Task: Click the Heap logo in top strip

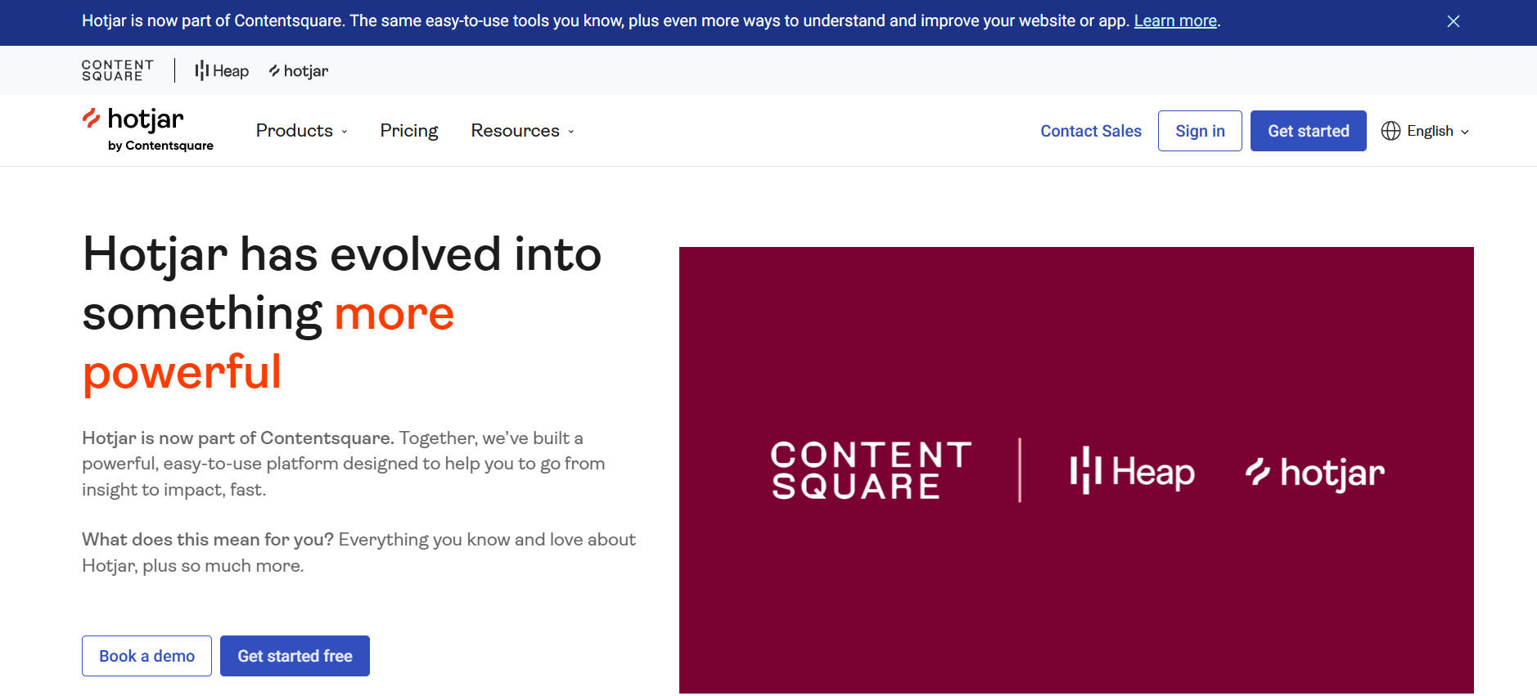Action: point(222,71)
